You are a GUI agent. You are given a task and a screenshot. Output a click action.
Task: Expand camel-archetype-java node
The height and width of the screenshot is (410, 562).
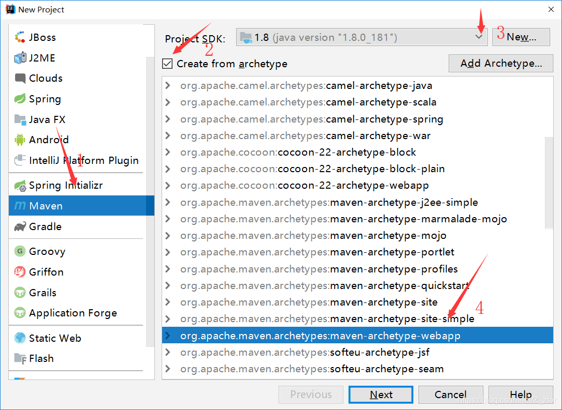(167, 85)
